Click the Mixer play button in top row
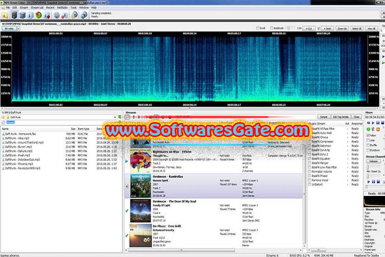385x257 pixels. [x=373, y=123]
